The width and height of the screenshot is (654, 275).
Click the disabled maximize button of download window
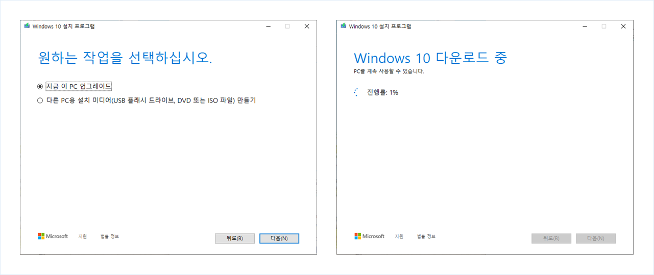604,26
